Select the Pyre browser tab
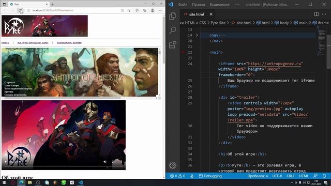The height and width of the screenshot is (186, 331). 29,4
